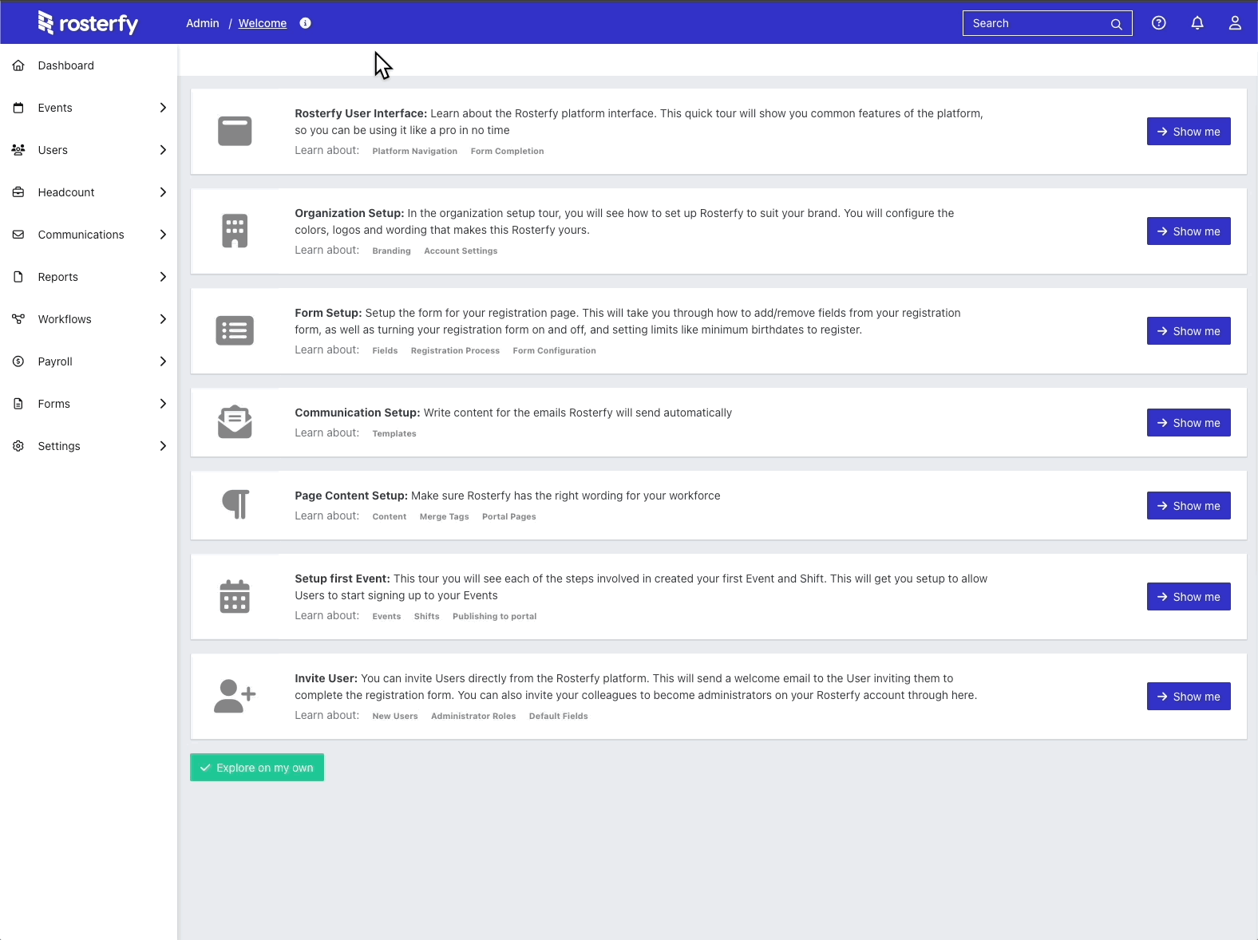The image size is (1258, 940).
Task: Show me the Invite User tour
Action: pos(1189,697)
